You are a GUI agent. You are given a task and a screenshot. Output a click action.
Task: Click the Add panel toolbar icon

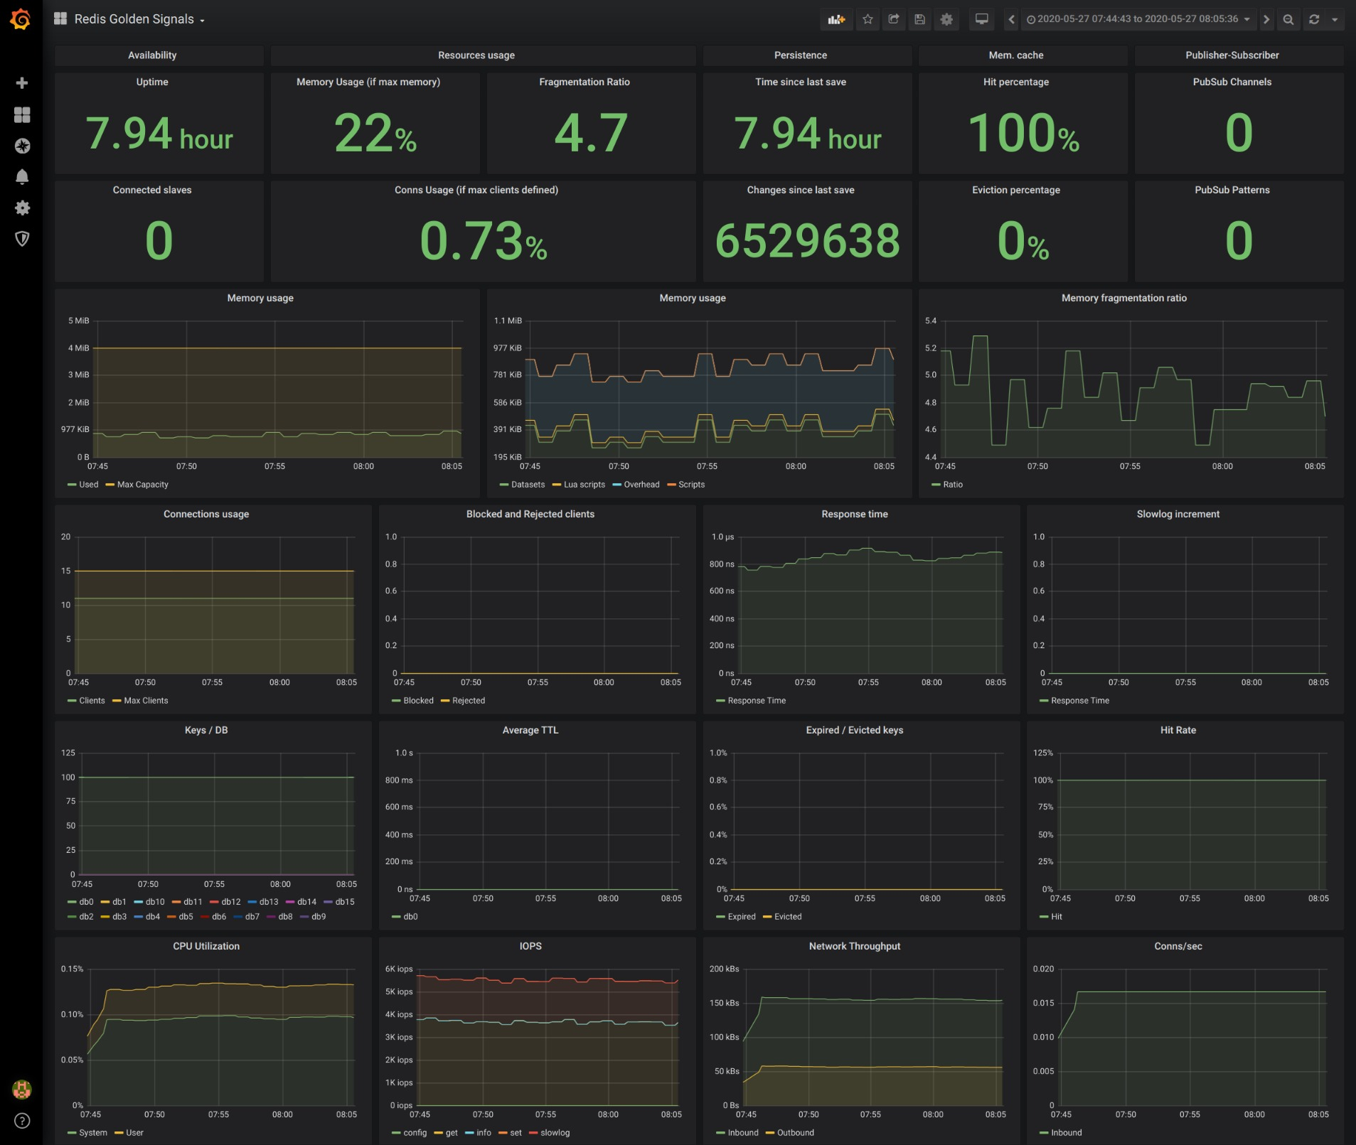tap(836, 19)
